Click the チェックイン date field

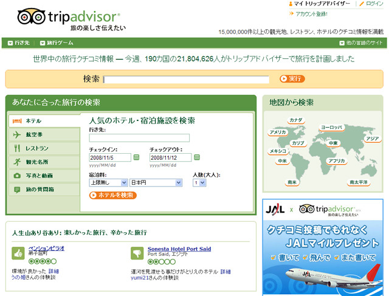coord(110,157)
